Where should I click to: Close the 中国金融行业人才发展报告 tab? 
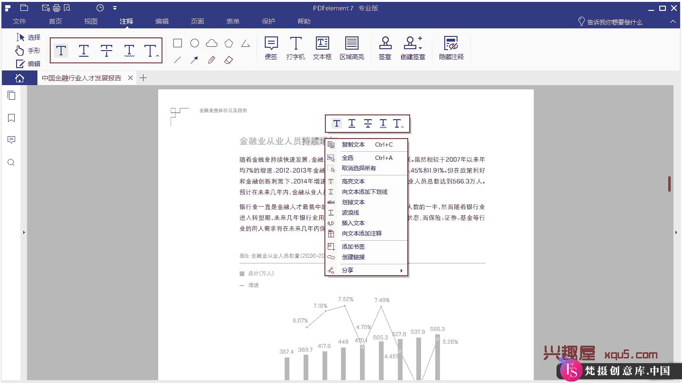coord(131,78)
